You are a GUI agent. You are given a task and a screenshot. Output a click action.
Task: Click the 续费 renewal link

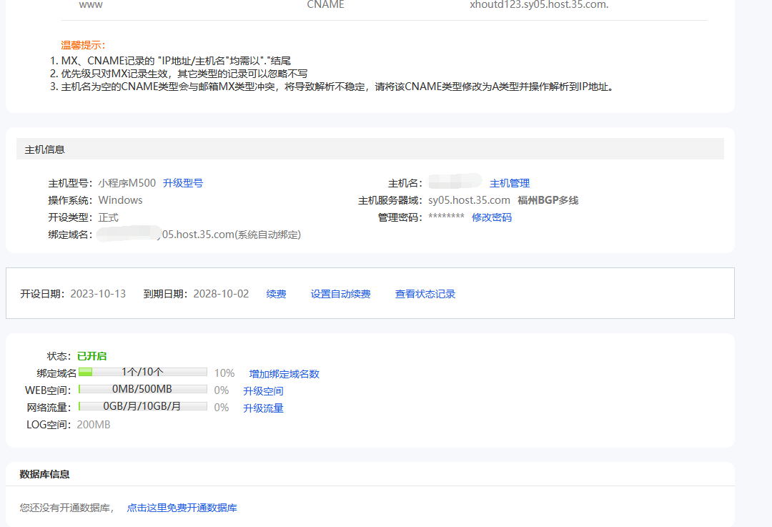276,294
